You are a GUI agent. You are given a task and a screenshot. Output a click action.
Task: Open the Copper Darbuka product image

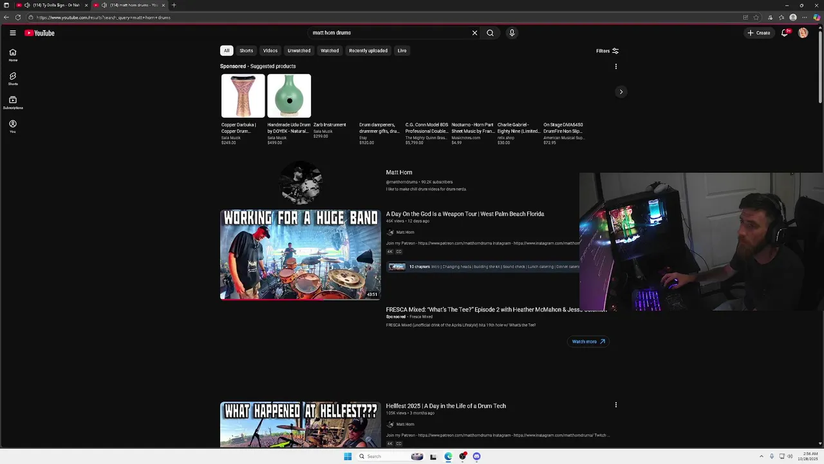[243, 96]
